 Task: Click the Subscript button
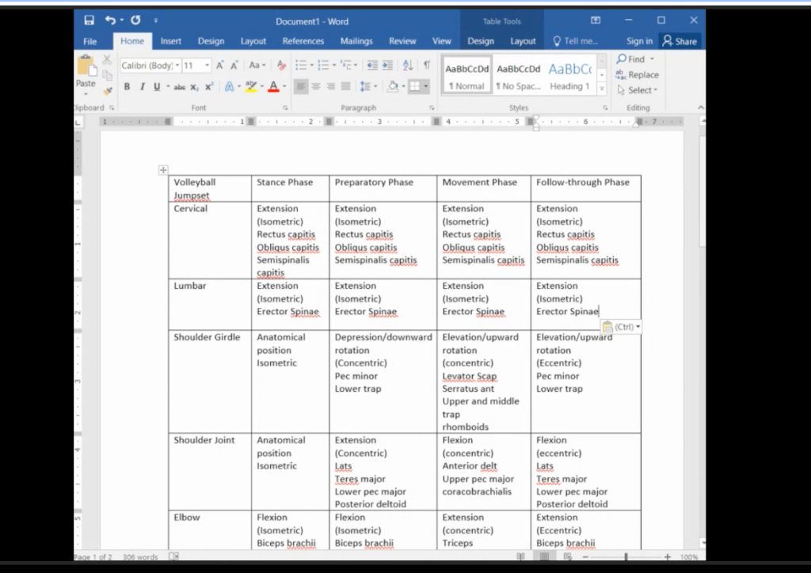(x=194, y=87)
